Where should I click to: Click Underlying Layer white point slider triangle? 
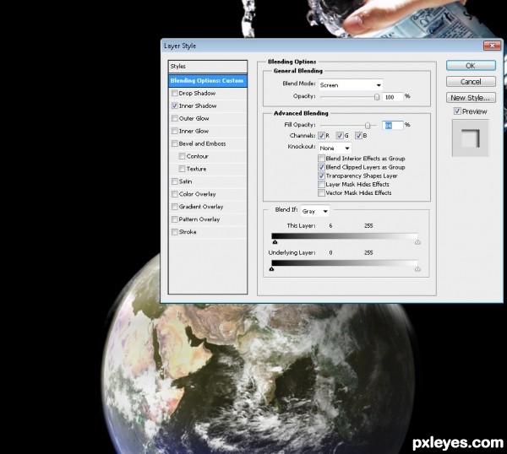pyautogui.click(x=417, y=268)
